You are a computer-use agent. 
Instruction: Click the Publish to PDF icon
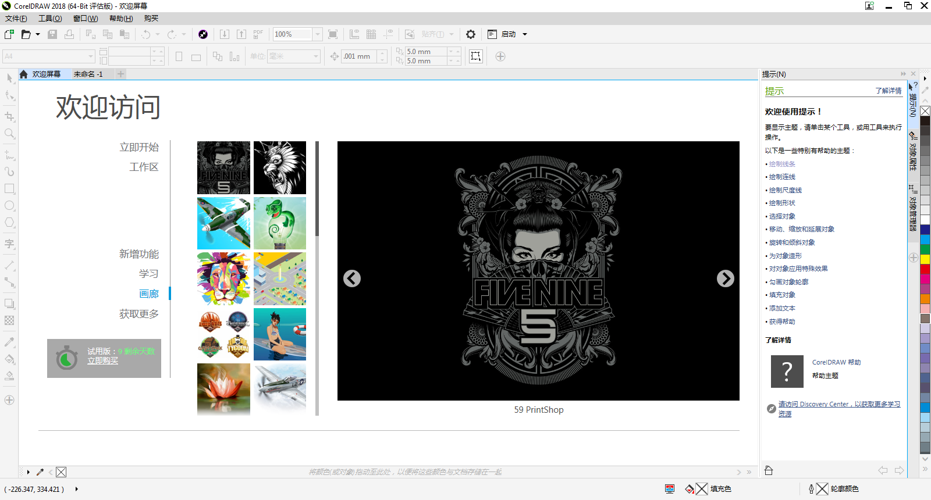[258, 34]
